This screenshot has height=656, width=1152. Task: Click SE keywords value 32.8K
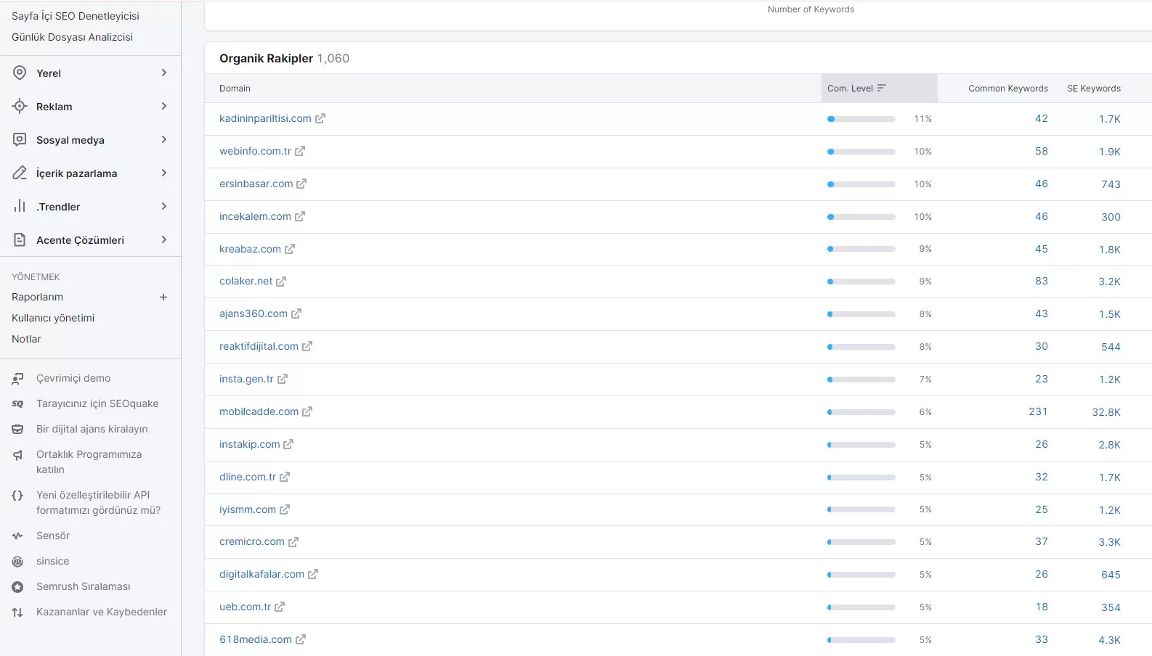coord(1106,412)
